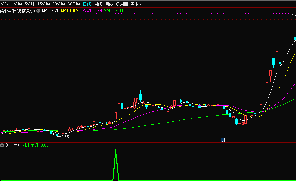This screenshot has height=181, width=296.
Task: Switch to 月线 monthly chart
Action: [109, 4]
